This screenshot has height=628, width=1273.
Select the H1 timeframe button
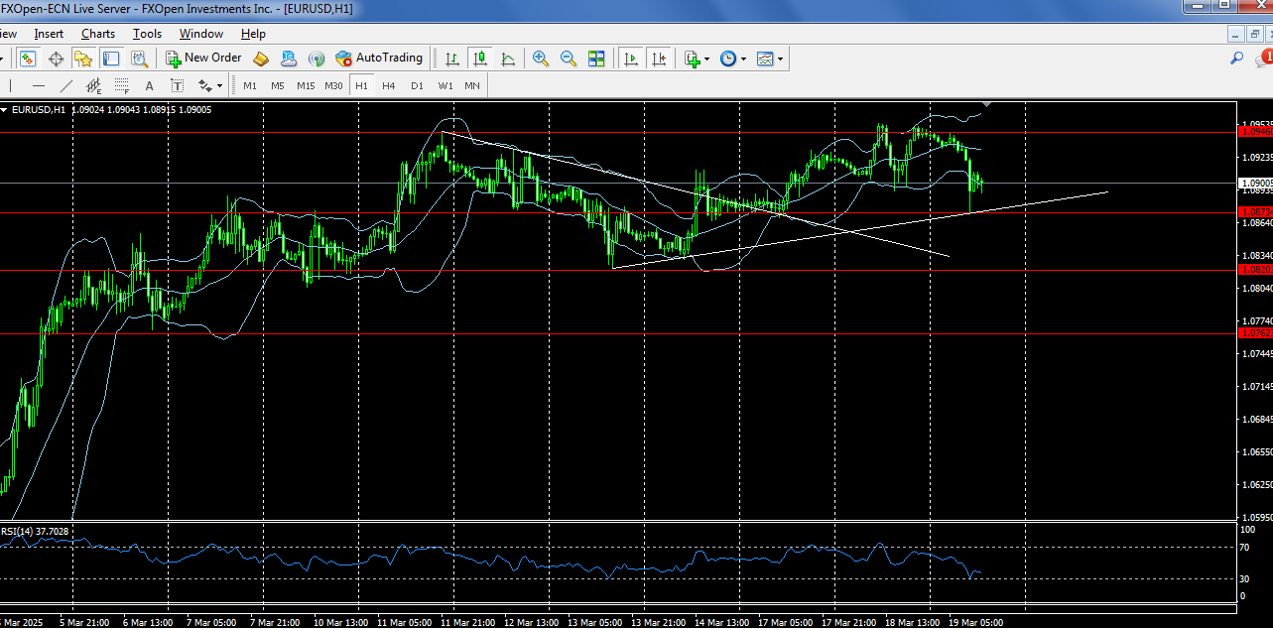coord(361,85)
